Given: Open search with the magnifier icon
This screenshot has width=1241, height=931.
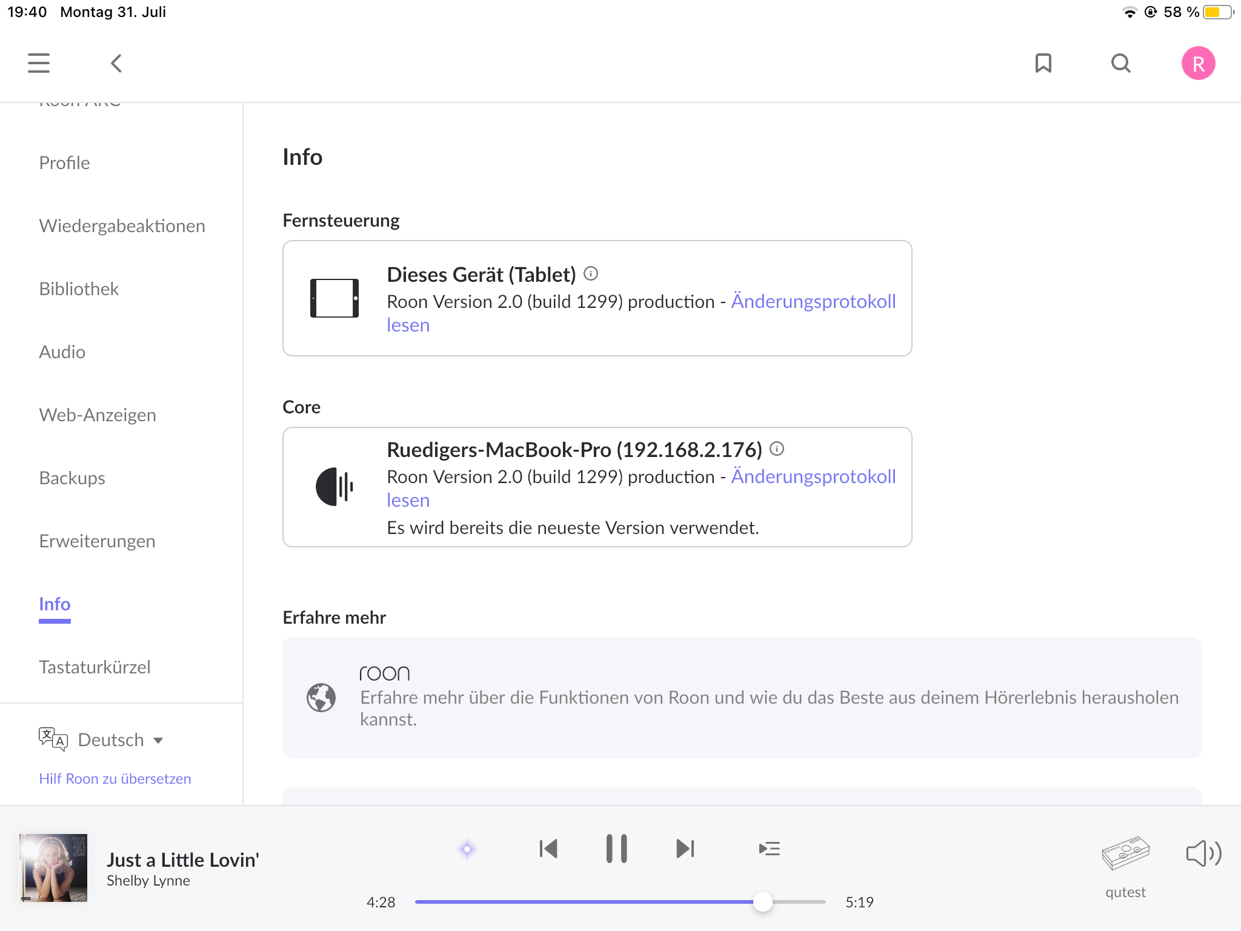Looking at the screenshot, I should tap(1121, 63).
